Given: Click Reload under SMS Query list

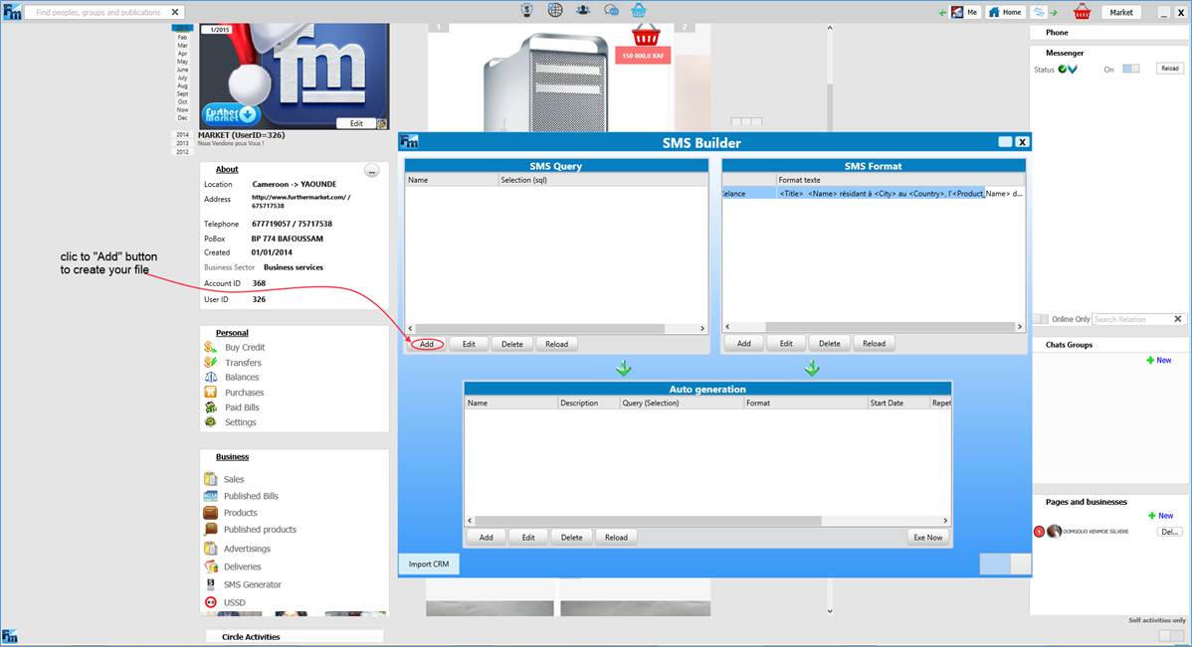Looking at the screenshot, I should click(556, 344).
